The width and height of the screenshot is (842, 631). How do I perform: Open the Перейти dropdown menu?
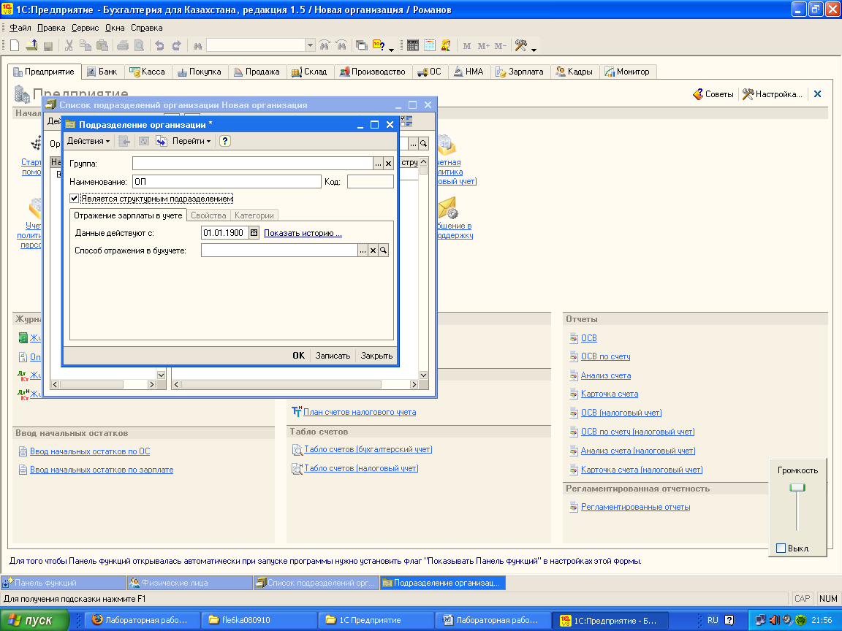point(191,141)
